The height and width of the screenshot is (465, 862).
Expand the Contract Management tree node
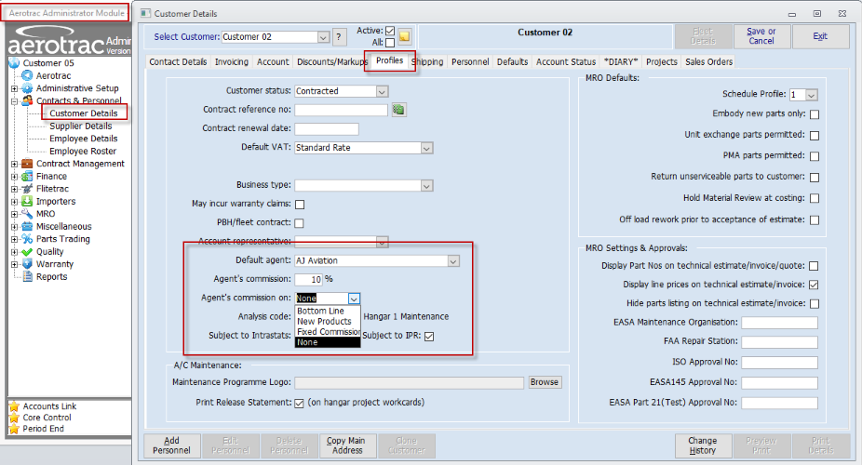(x=14, y=164)
